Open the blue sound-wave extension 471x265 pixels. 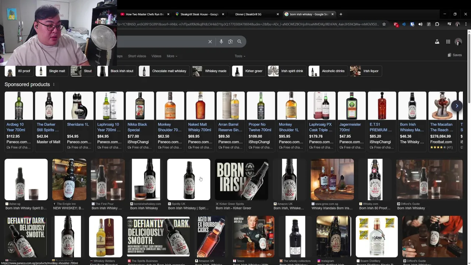(x=404, y=24)
